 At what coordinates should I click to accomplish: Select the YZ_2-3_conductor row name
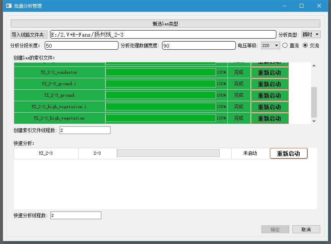(59, 72)
